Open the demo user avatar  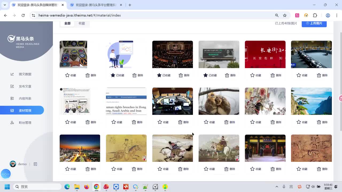pyautogui.click(x=13, y=164)
